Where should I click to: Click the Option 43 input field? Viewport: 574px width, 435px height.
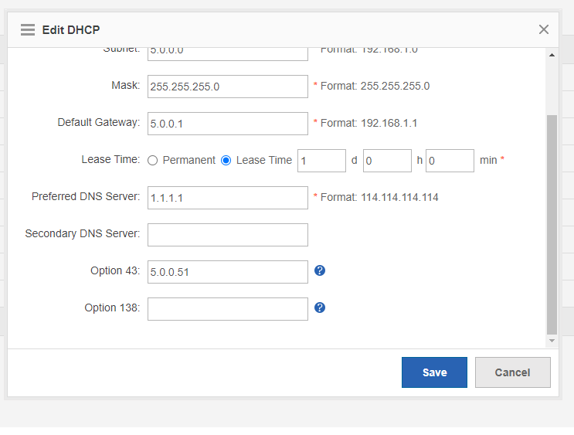pos(228,272)
